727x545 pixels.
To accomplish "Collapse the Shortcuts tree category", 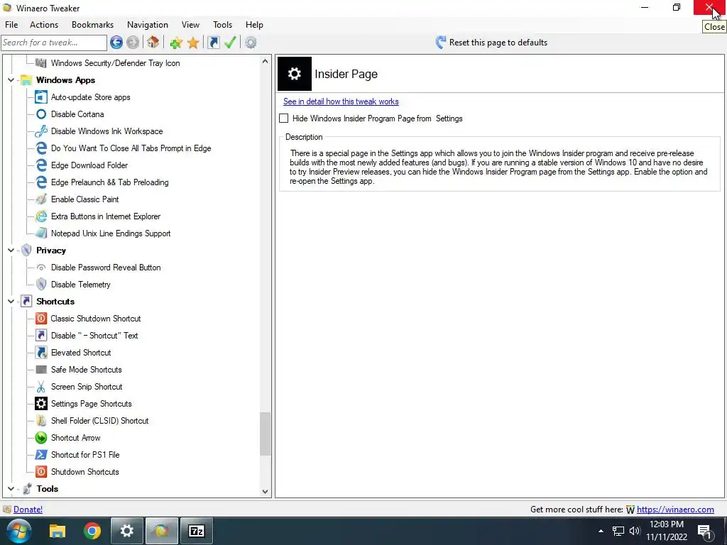I will pyautogui.click(x=11, y=301).
